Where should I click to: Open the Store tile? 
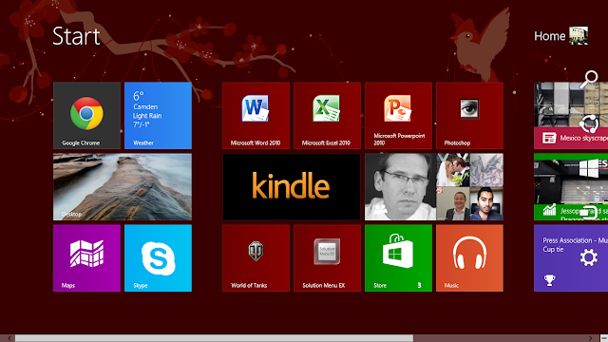click(x=398, y=257)
